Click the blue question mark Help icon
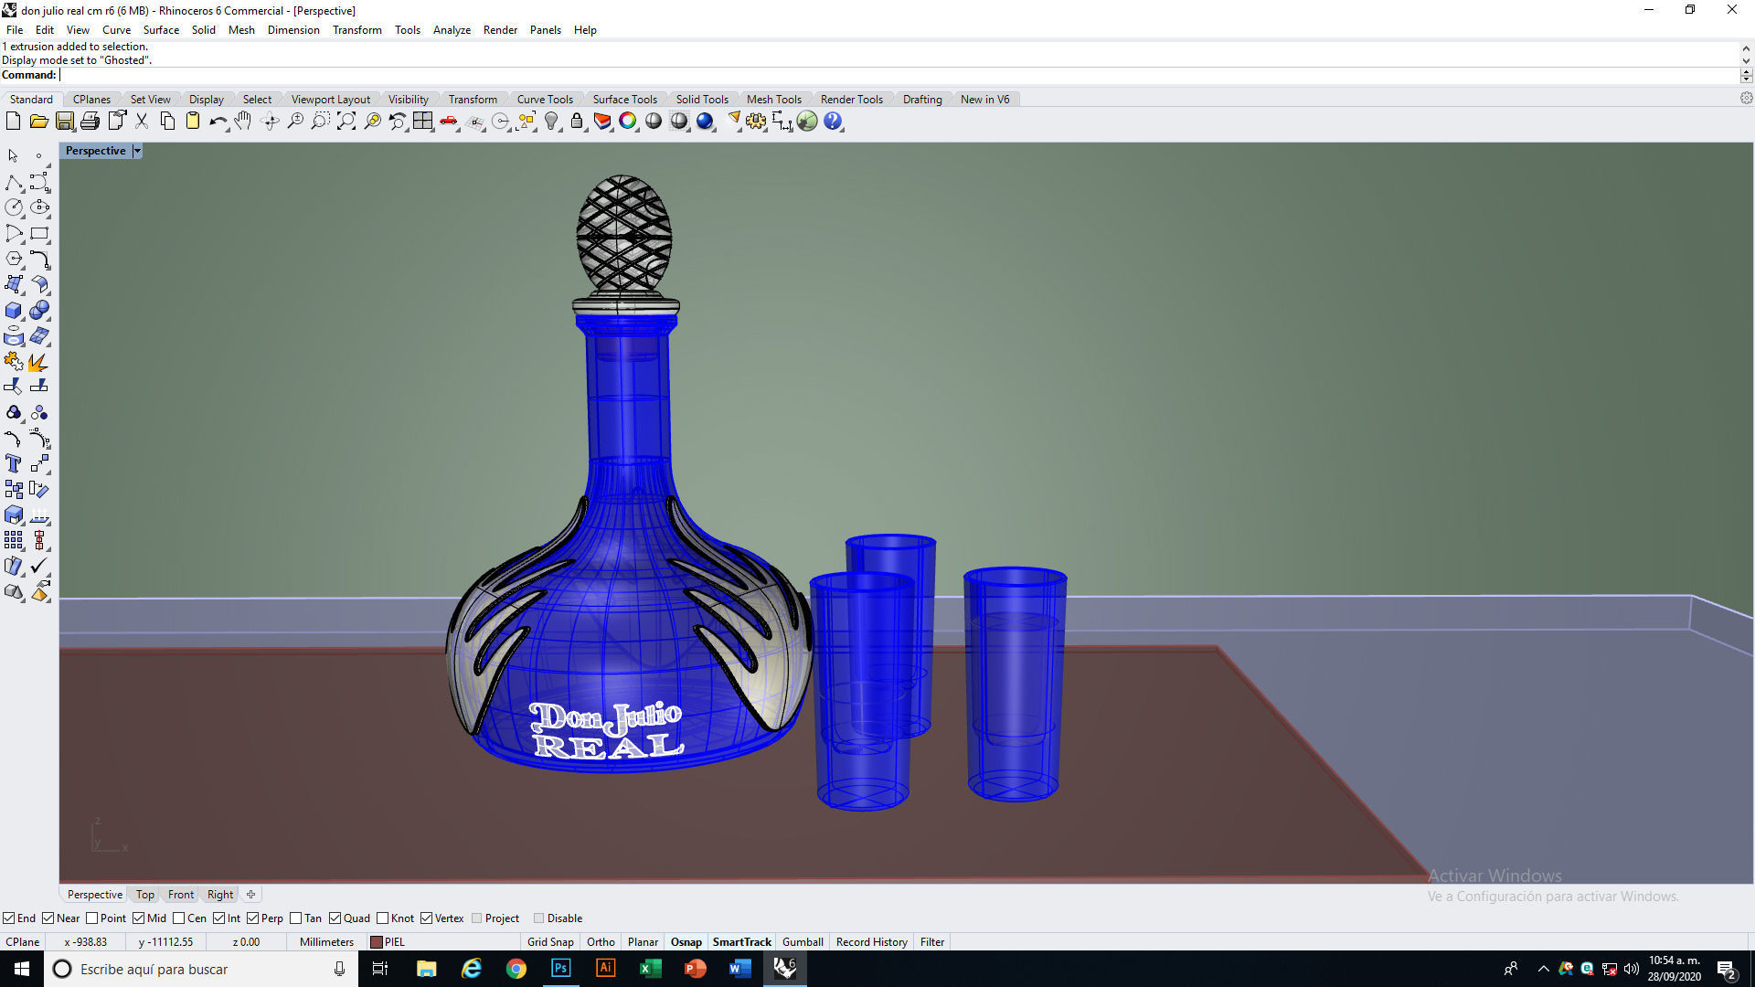Viewport: 1755px width, 987px height. point(833,121)
